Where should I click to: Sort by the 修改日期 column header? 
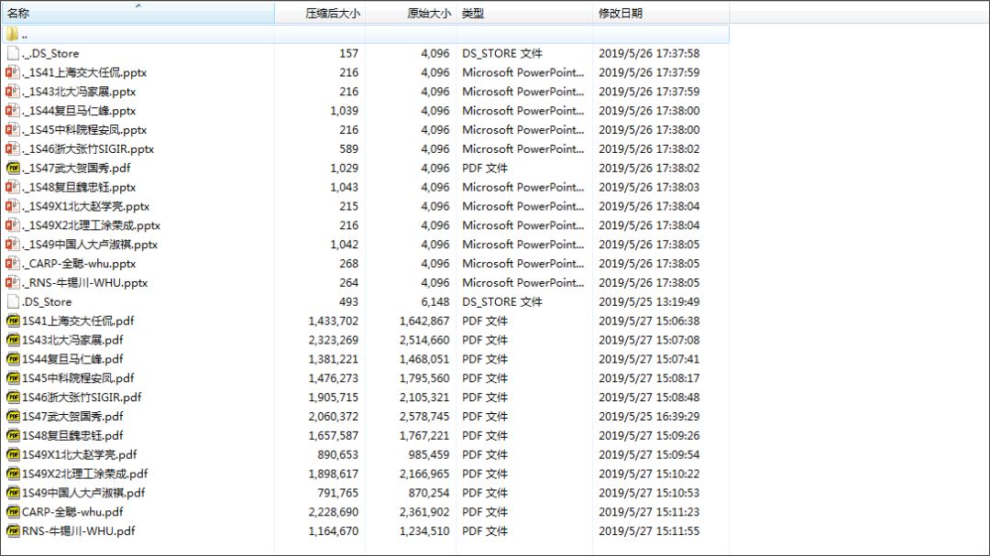click(661, 13)
